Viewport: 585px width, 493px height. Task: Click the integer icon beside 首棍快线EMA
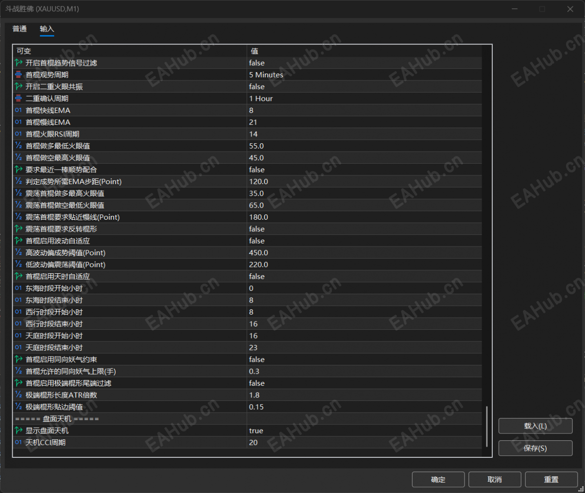pyautogui.click(x=19, y=110)
